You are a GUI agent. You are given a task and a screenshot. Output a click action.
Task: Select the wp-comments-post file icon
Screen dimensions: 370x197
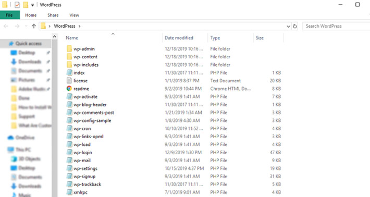click(69, 113)
